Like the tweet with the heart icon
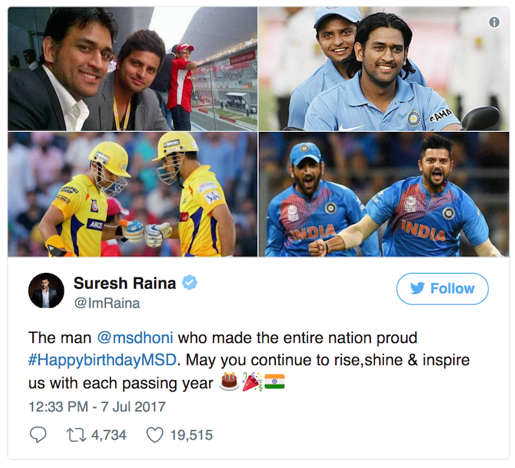 155,434
